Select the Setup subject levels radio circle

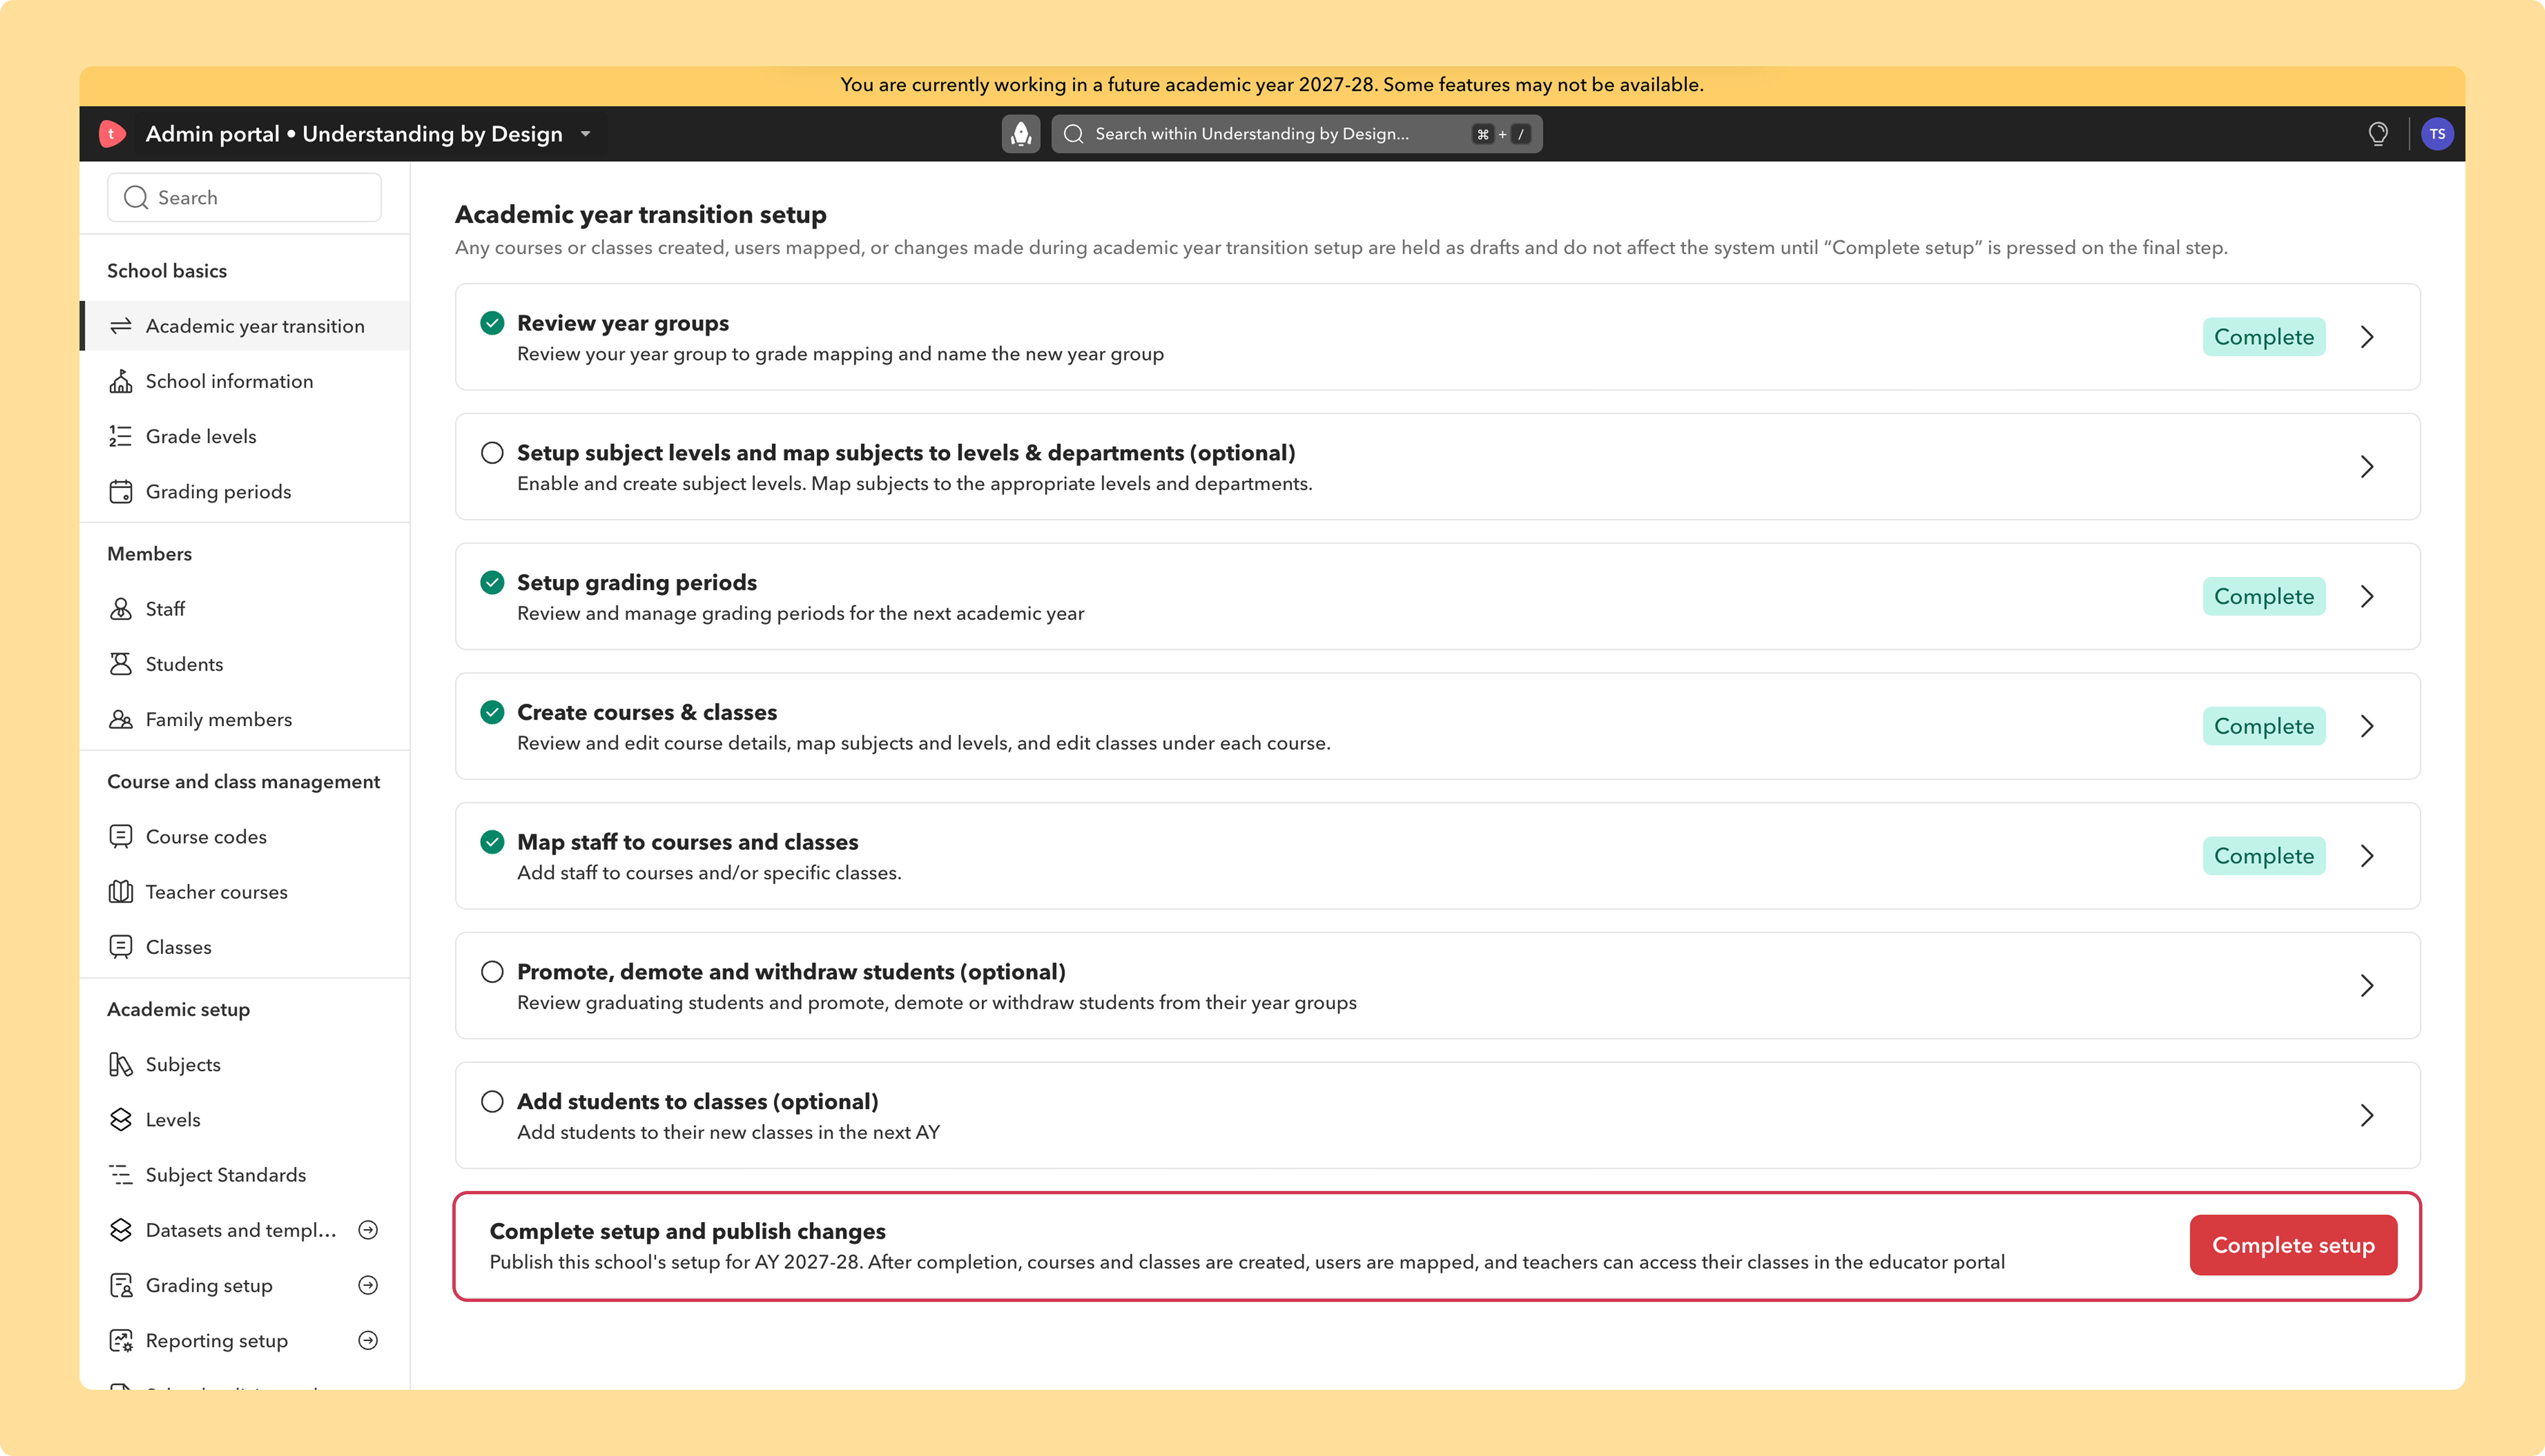(x=492, y=453)
